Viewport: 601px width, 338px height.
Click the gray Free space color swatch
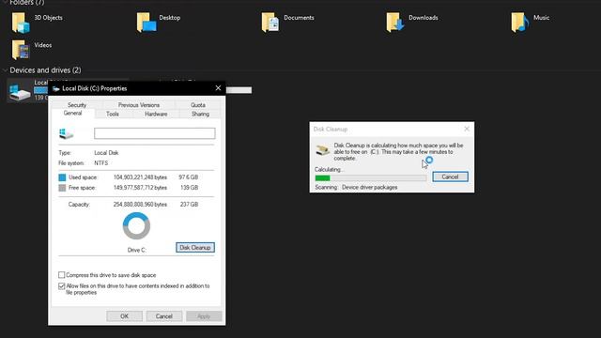(62, 188)
